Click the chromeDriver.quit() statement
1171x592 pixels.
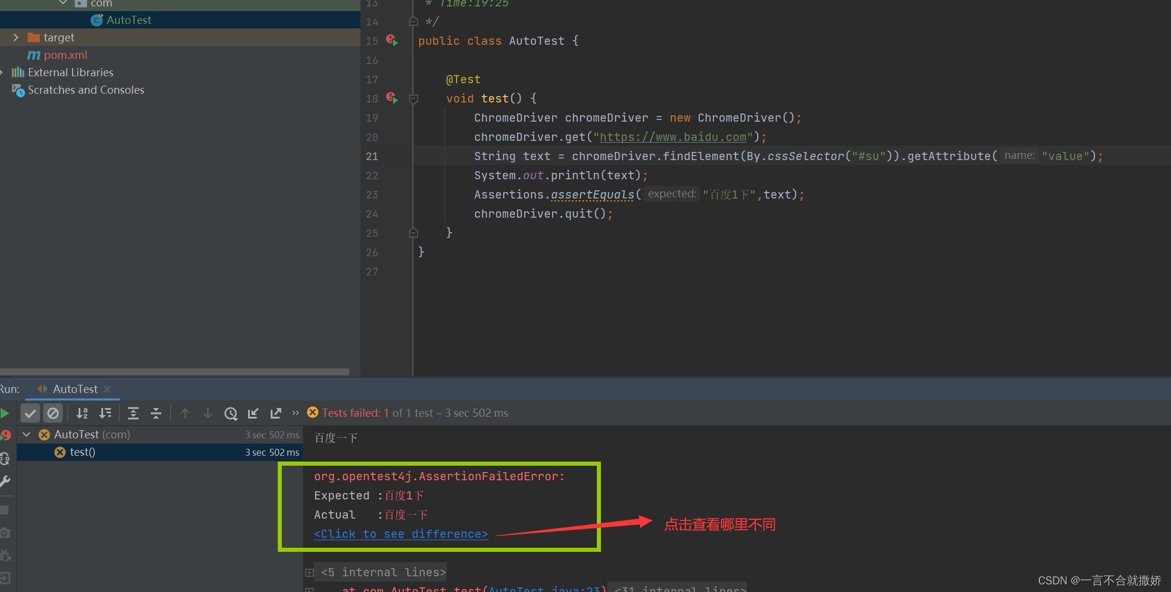[543, 214]
